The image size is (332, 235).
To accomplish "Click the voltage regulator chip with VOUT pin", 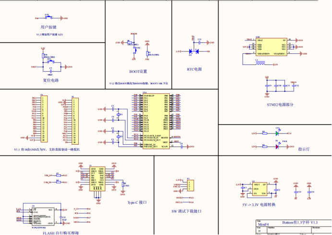I will pos(260,189).
